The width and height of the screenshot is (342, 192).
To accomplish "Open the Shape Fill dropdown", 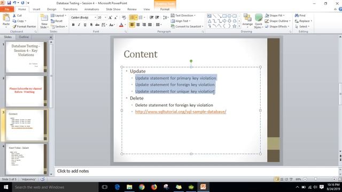I will [275, 15].
